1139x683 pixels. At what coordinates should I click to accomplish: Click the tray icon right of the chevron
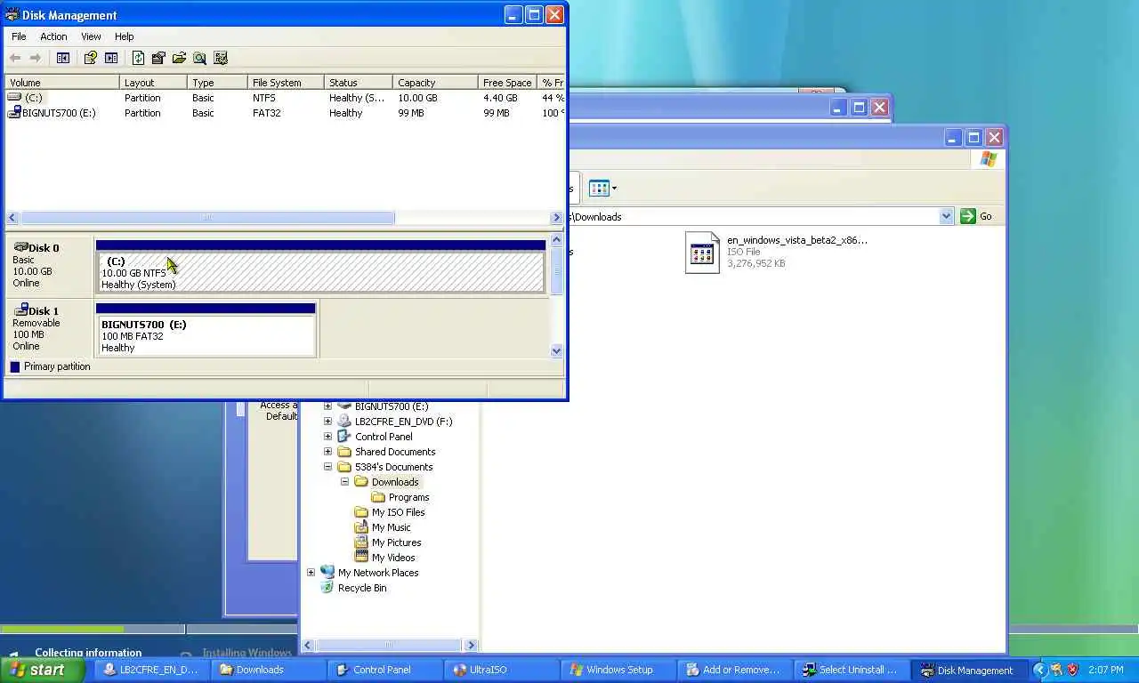(x=1056, y=670)
